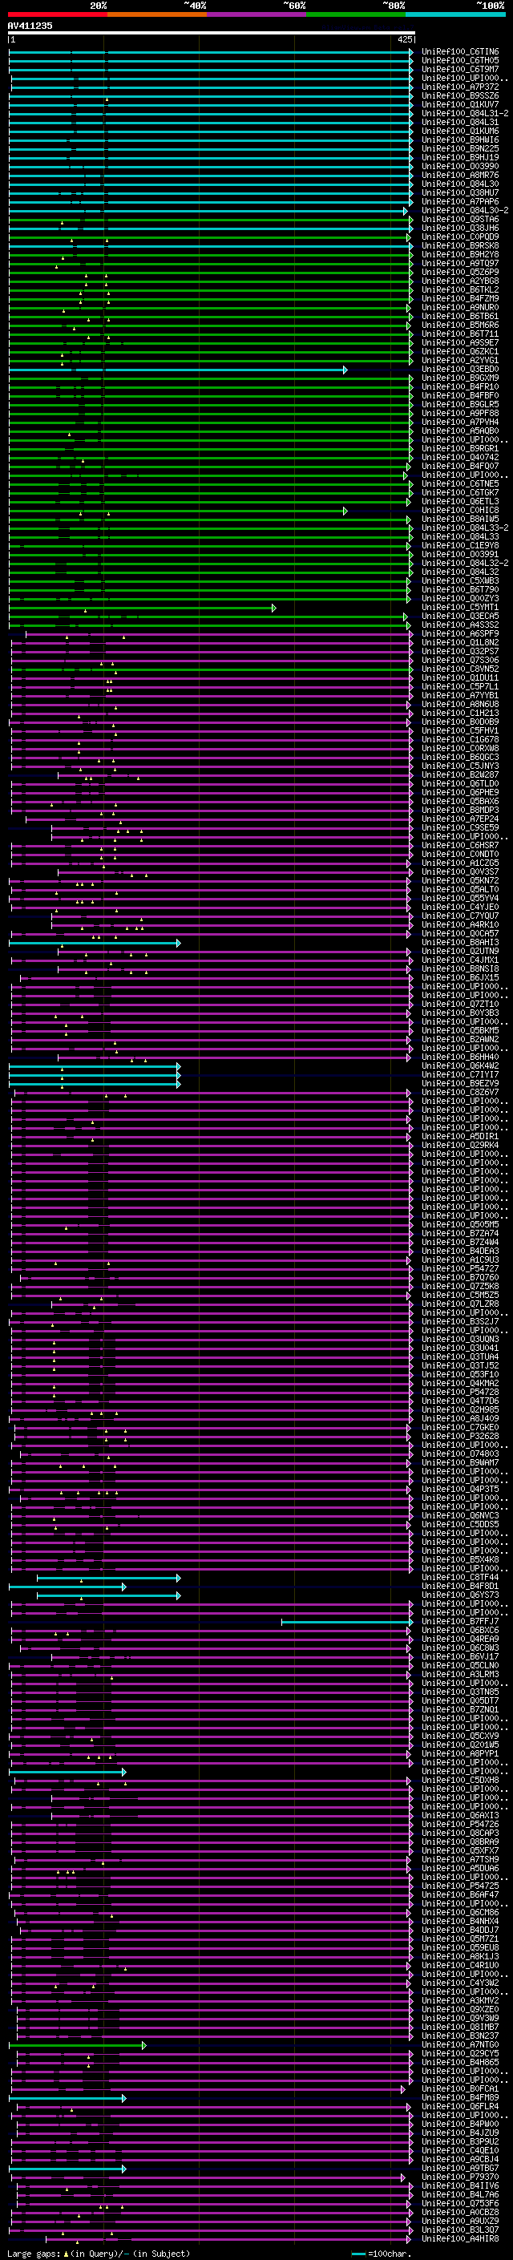
Task: Select the UniRef100_B9RSK8 label
Action: [460, 245]
